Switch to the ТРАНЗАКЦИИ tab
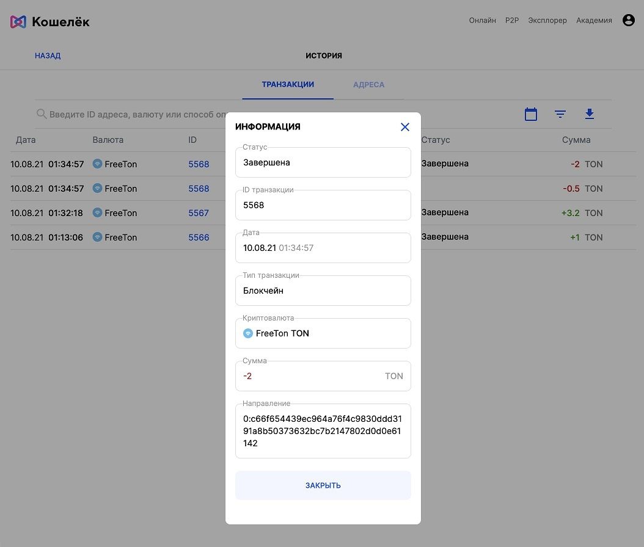The width and height of the screenshot is (644, 547). (x=288, y=84)
